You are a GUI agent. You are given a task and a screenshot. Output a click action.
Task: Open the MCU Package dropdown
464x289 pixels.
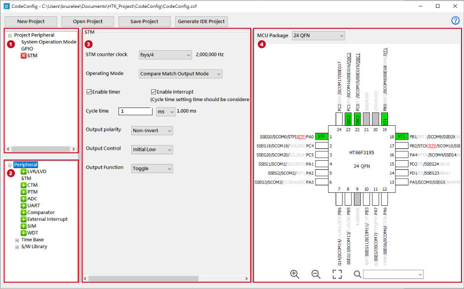(x=318, y=36)
